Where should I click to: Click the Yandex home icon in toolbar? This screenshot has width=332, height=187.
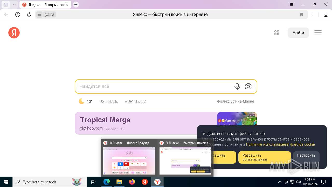point(18,15)
